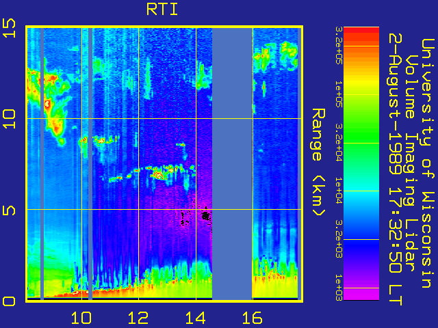Click the upper 3.2e+05 colorbar label
The width and height of the screenshot is (438, 328).
[339, 45]
